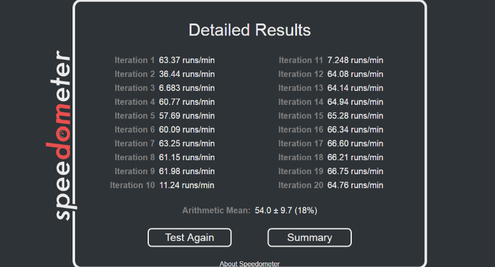The height and width of the screenshot is (267, 495).
Task: Select Iteration 20 result 64.76 runs/min
Action: click(355, 185)
